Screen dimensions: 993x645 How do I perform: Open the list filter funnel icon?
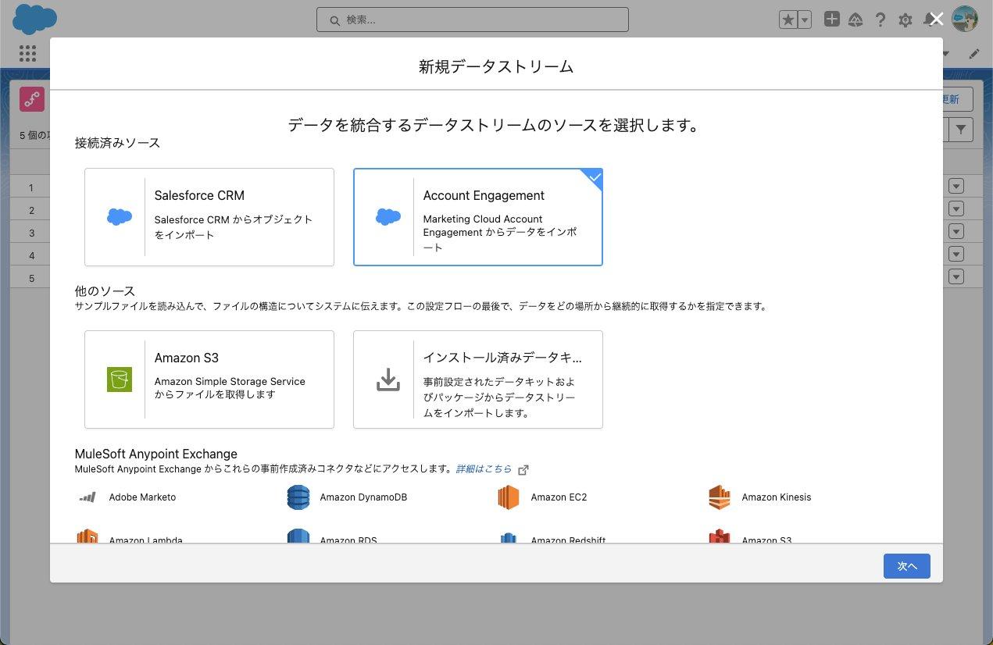(x=961, y=130)
